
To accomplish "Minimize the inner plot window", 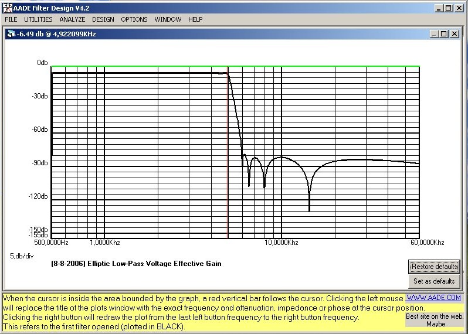I will [x=433, y=34].
